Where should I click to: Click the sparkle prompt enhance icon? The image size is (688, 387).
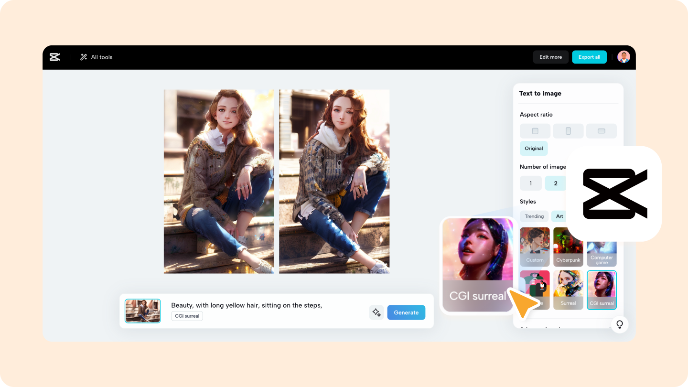pos(376,312)
